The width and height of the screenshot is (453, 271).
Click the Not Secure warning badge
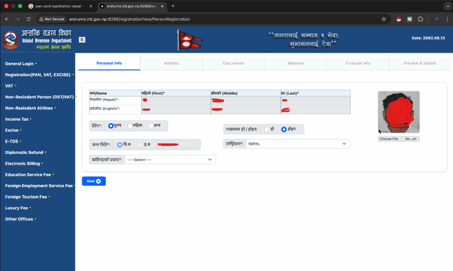52,19
